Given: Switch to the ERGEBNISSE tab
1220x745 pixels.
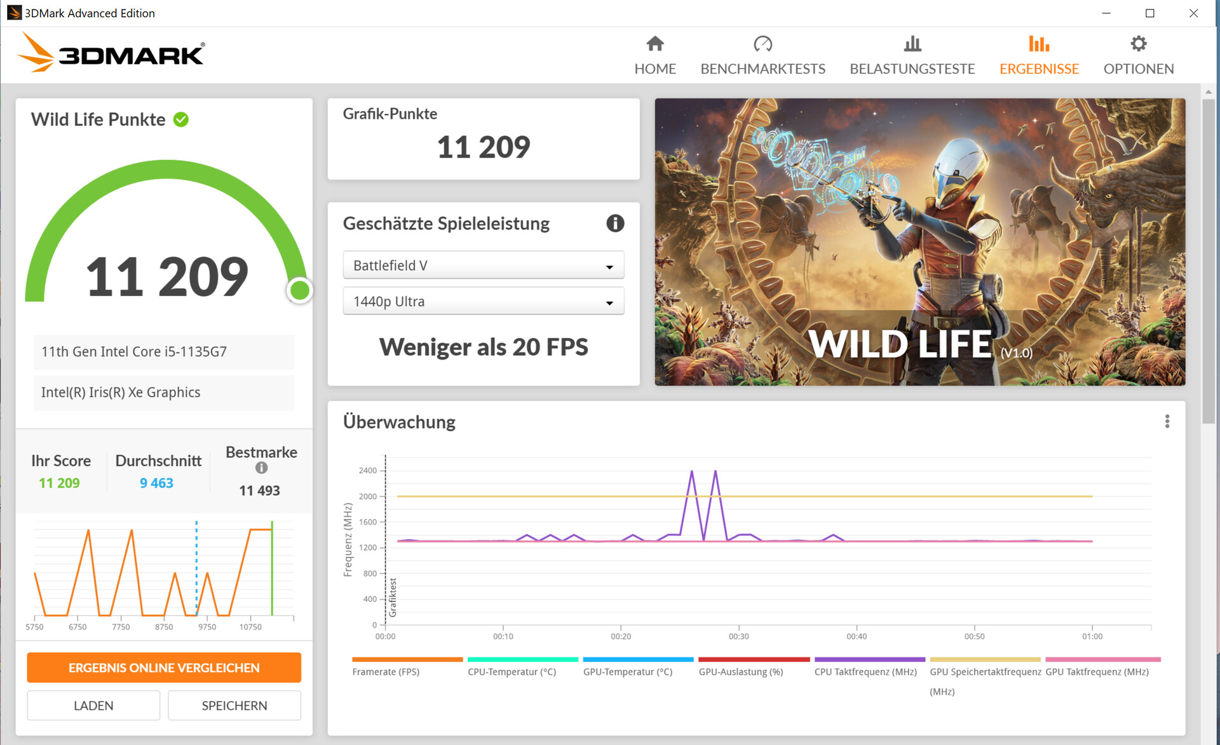Looking at the screenshot, I should click(x=1039, y=69).
